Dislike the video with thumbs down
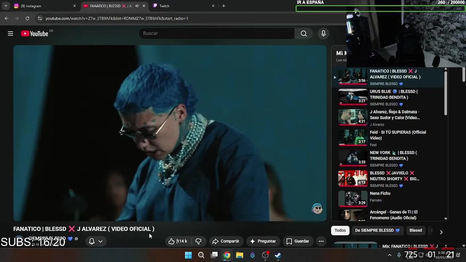The width and height of the screenshot is (466, 262). coord(198,241)
